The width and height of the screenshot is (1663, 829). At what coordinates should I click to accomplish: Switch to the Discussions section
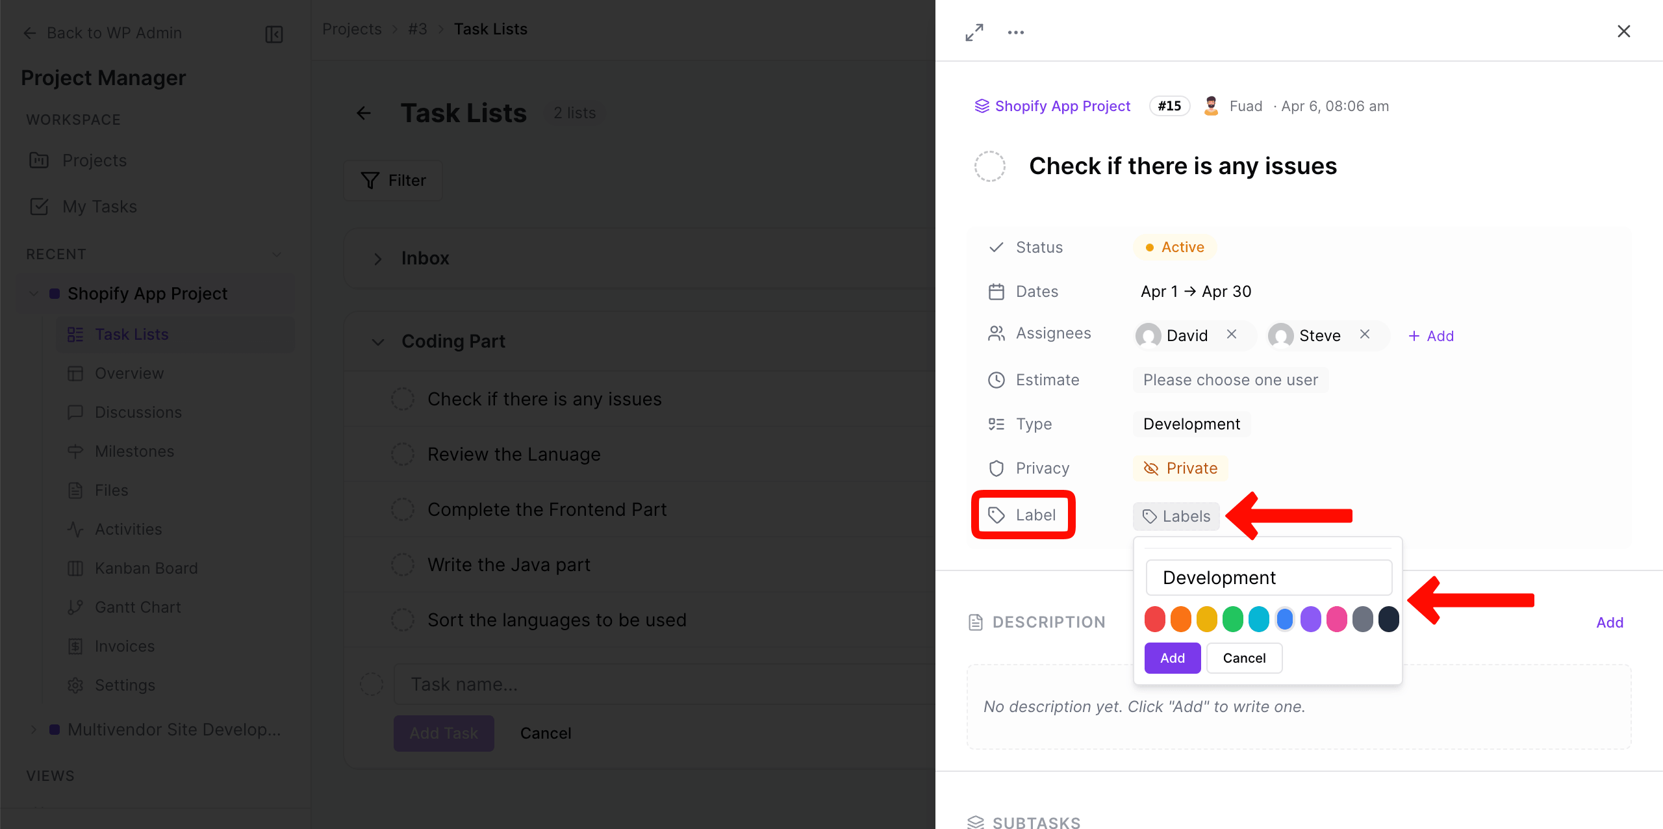[138, 412]
